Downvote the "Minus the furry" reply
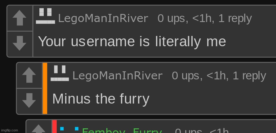This screenshot has height=133, width=276. (29, 101)
